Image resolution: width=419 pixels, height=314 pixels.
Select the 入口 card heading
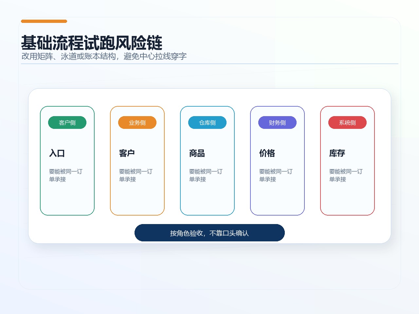click(57, 153)
